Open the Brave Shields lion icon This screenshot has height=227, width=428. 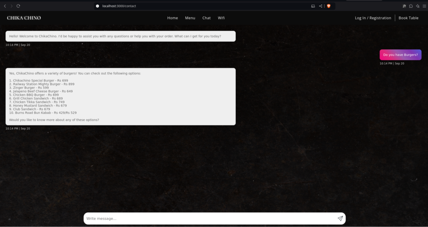(329, 6)
